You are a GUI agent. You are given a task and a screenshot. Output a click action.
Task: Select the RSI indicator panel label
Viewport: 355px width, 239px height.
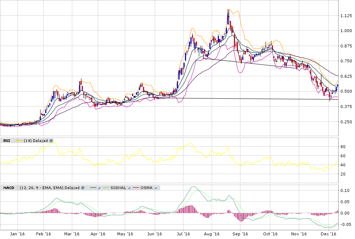click(7, 140)
